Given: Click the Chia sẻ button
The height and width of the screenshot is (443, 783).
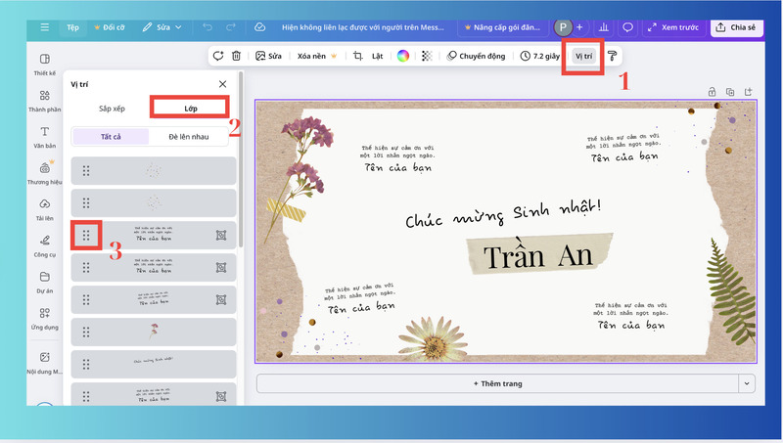Looking at the screenshot, I should point(736,27).
